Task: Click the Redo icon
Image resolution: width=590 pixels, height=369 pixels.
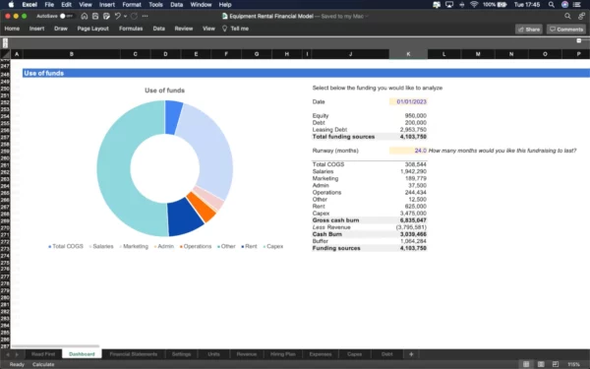Action: click(x=134, y=16)
